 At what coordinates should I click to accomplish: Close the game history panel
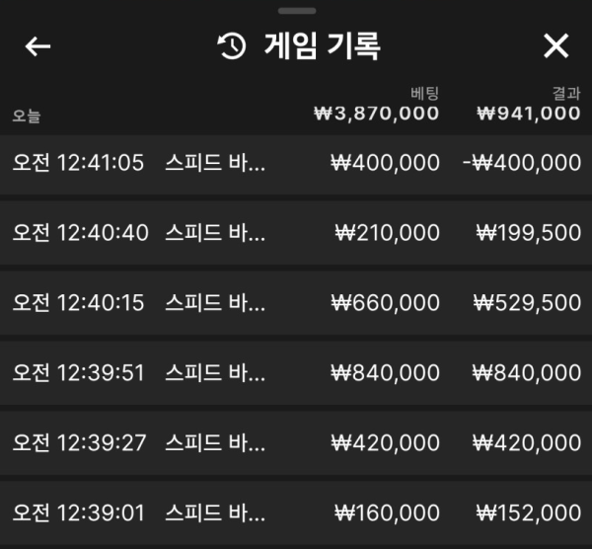tap(555, 46)
